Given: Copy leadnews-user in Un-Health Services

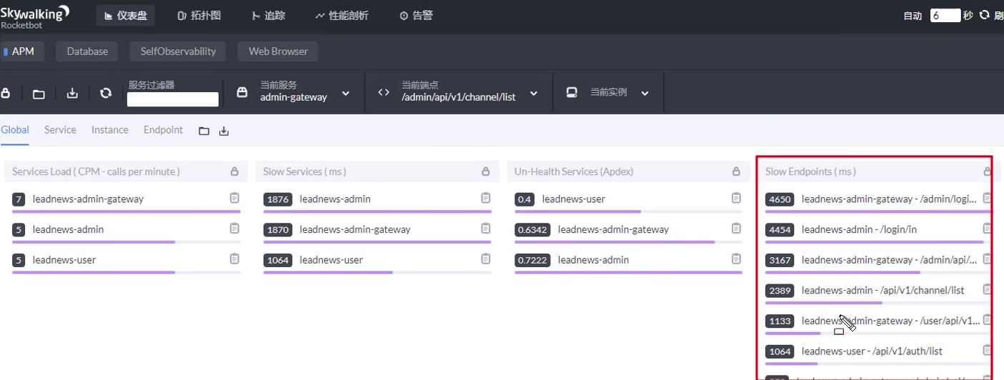Looking at the screenshot, I should coord(737,198).
